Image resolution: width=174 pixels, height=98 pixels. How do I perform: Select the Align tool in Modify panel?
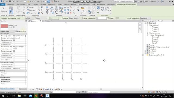coord(48,8)
